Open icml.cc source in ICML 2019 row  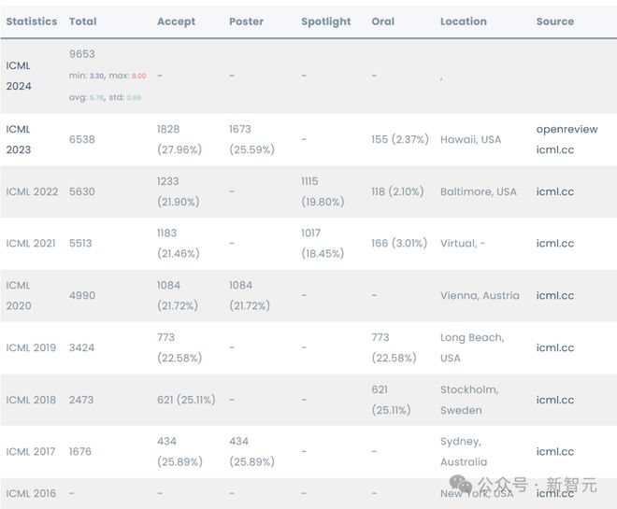[x=554, y=347]
